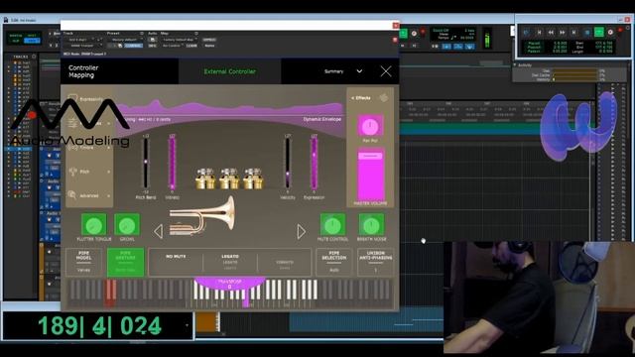The width and height of the screenshot is (635, 357).
Task: Click the close button on plugin window
Action: coord(396,26)
